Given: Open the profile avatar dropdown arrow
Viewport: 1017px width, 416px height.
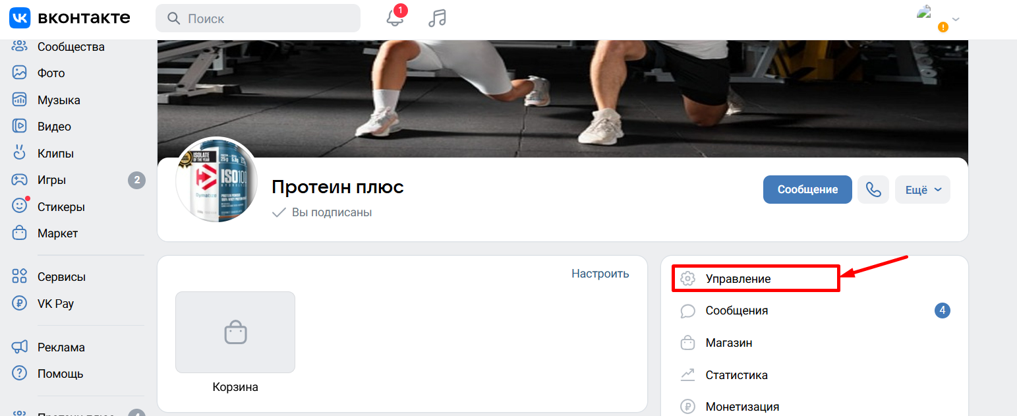Looking at the screenshot, I should pyautogui.click(x=956, y=19).
